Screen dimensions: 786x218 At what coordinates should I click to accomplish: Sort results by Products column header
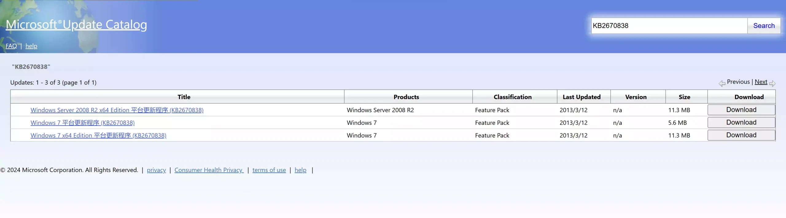[x=406, y=97]
